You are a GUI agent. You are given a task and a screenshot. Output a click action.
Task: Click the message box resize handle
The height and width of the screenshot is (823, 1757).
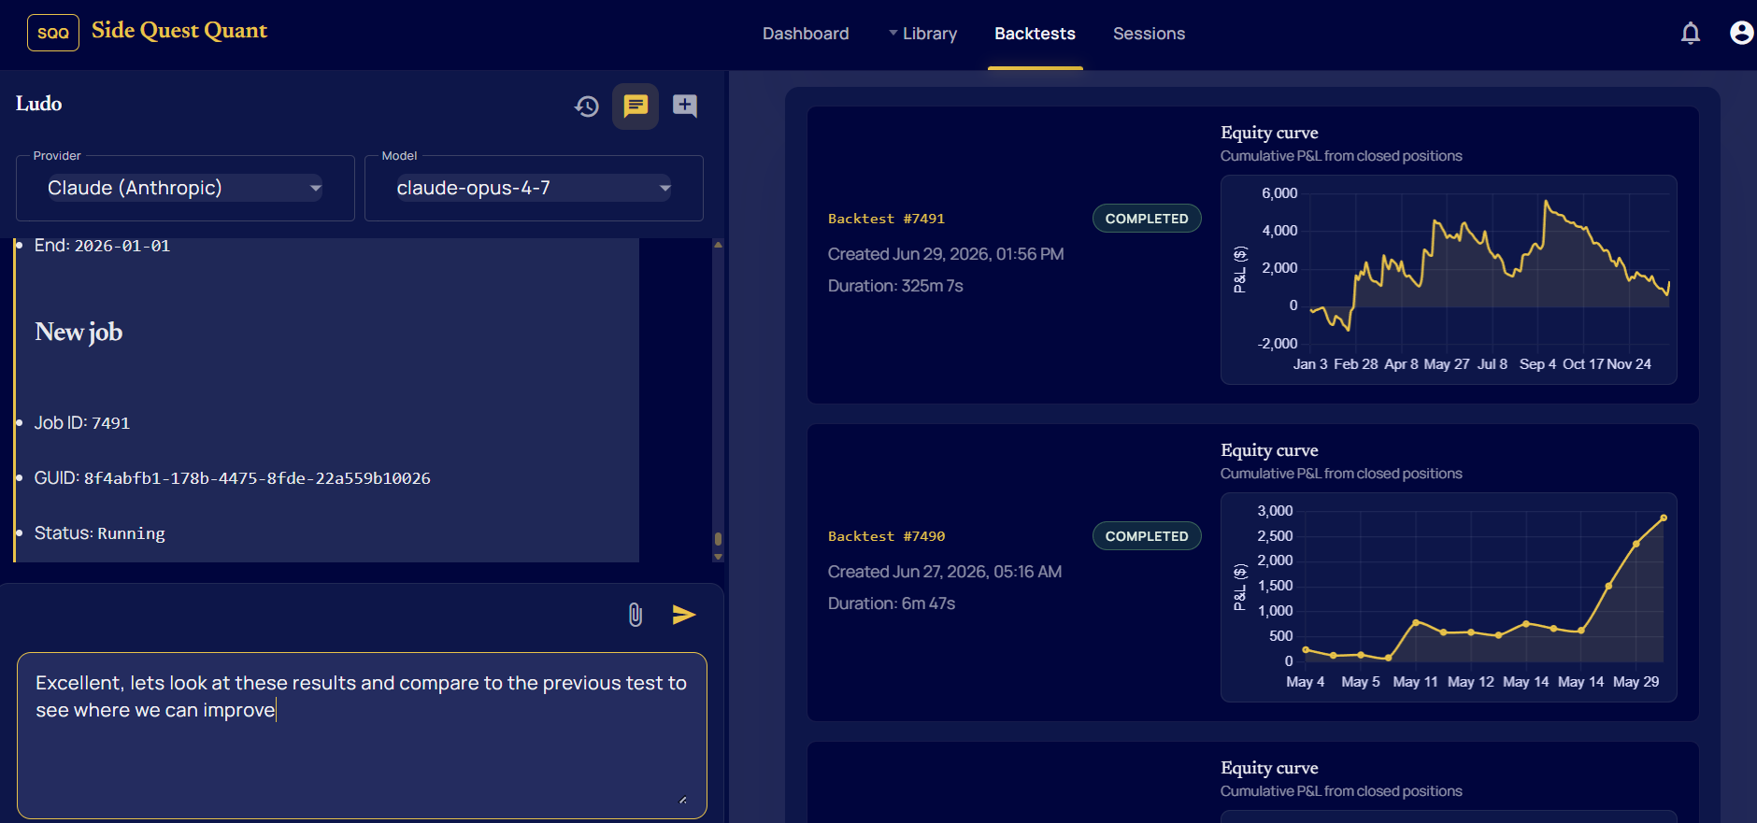pyautogui.click(x=683, y=800)
